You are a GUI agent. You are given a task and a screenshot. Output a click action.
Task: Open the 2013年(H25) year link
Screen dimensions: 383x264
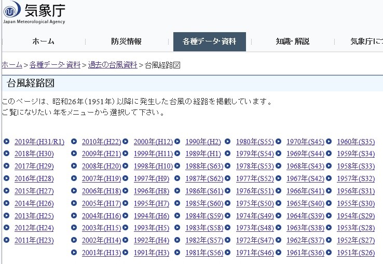34,216
